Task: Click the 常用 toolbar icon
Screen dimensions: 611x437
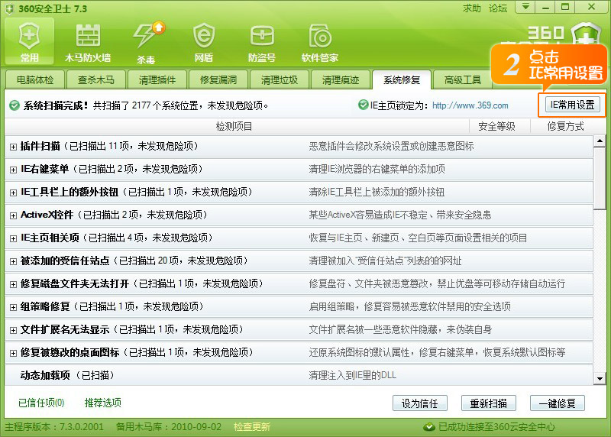Action: (29, 41)
